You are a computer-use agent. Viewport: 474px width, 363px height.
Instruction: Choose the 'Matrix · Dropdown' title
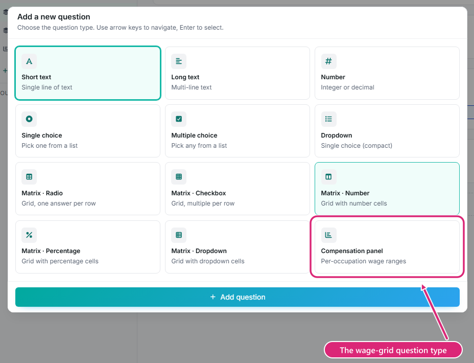pos(199,251)
